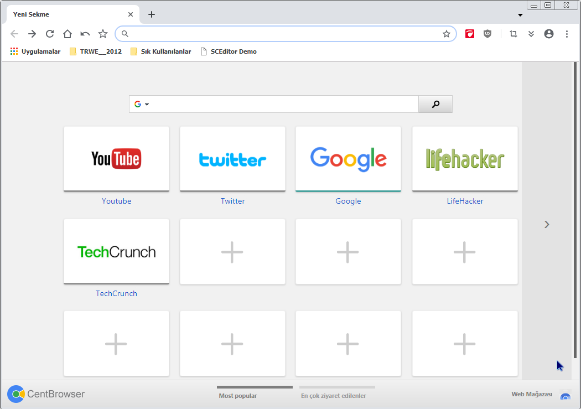This screenshot has height=409, width=581.
Task: Click the LifeHacker link label
Action: (x=465, y=201)
